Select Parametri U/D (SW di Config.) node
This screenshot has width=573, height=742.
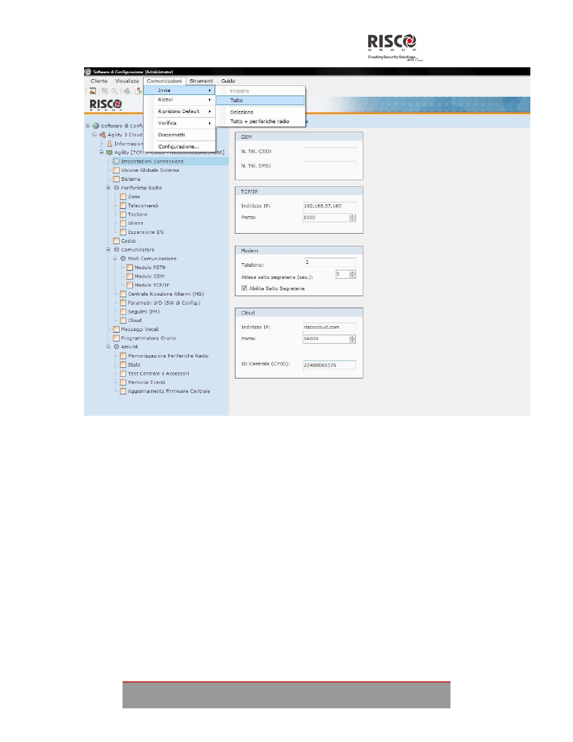164,303
